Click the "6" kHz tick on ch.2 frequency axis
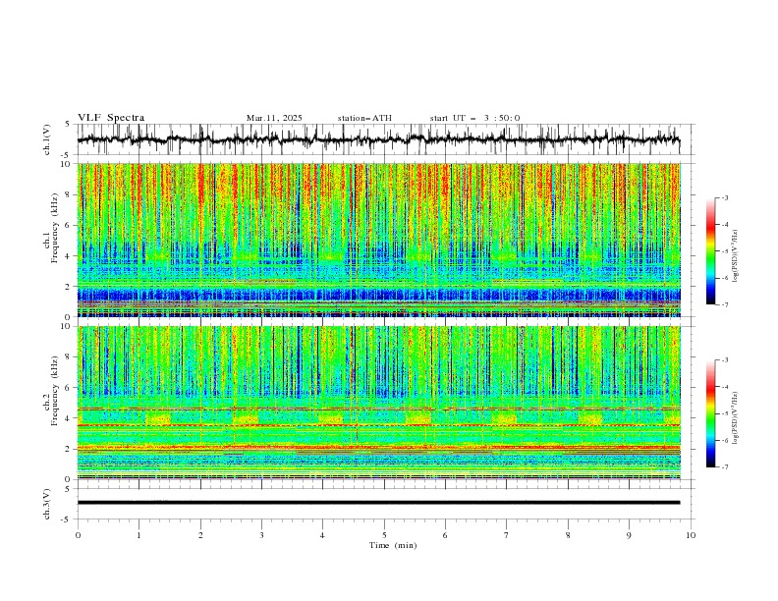Image resolution: width=778 pixels, height=601 pixels. [68, 387]
